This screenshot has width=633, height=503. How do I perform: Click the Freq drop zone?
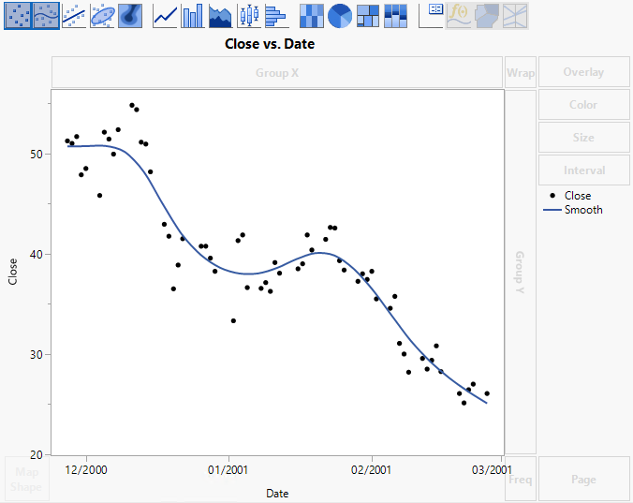(x=521, y=479)
